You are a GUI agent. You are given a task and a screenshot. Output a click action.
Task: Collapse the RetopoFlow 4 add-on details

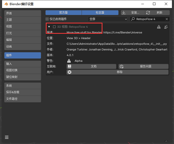[x=49, y=27]
